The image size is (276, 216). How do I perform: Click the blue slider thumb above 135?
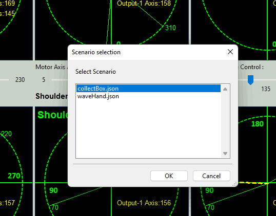pyautogui.click(x=250, y=80)
